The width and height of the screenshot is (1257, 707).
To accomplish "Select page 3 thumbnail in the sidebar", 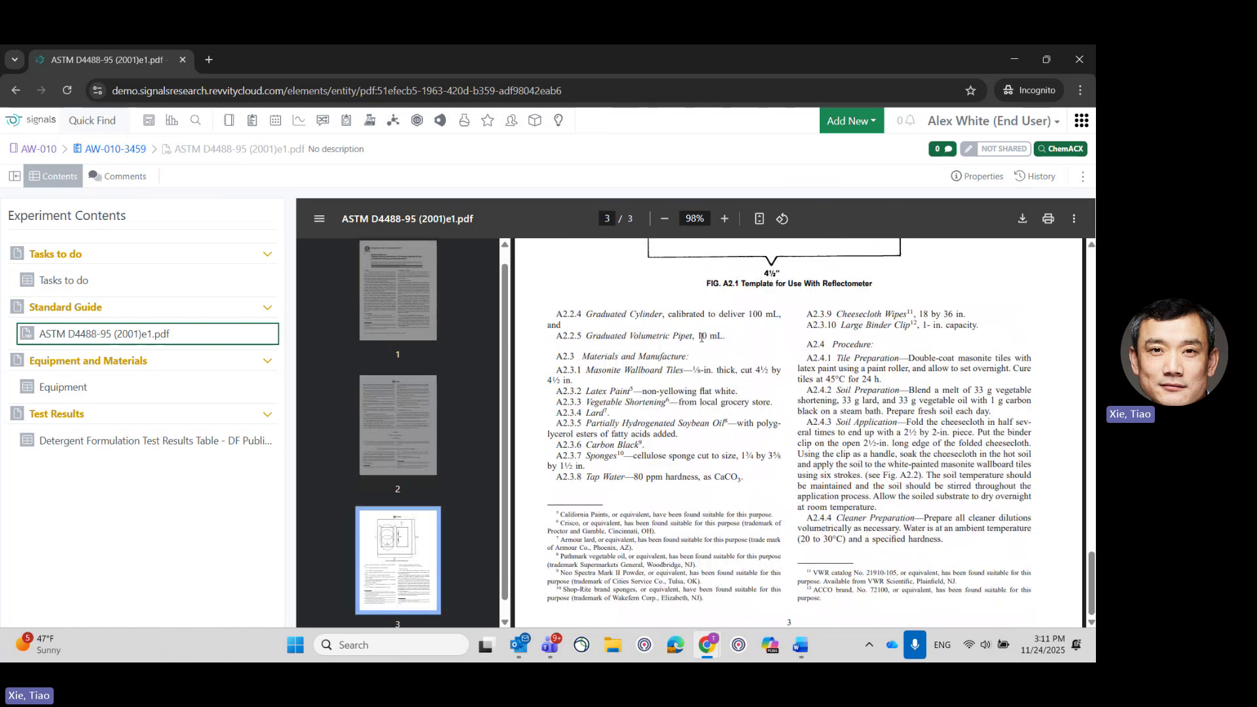I will click(x=397, y=560).
